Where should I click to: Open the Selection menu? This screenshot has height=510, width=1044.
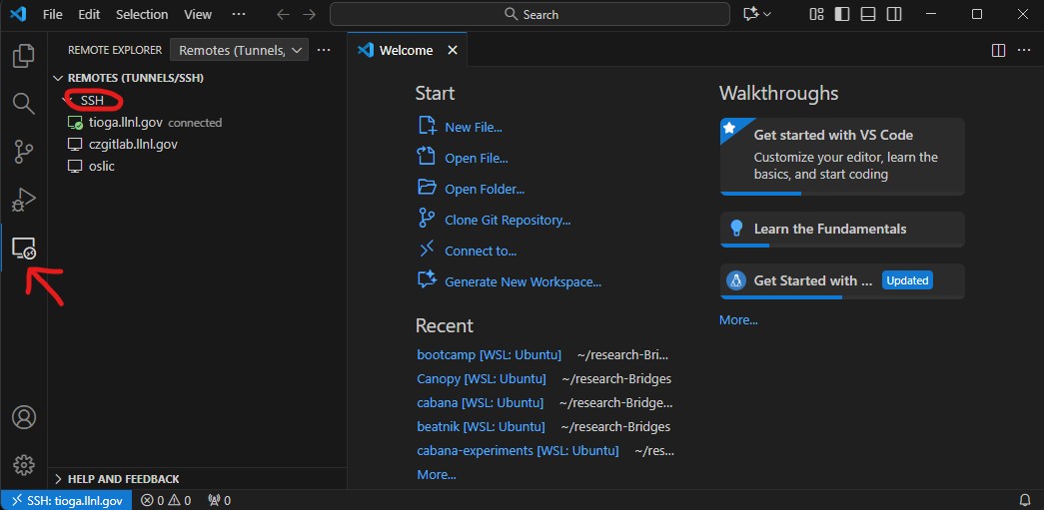(x=142, y=14)
